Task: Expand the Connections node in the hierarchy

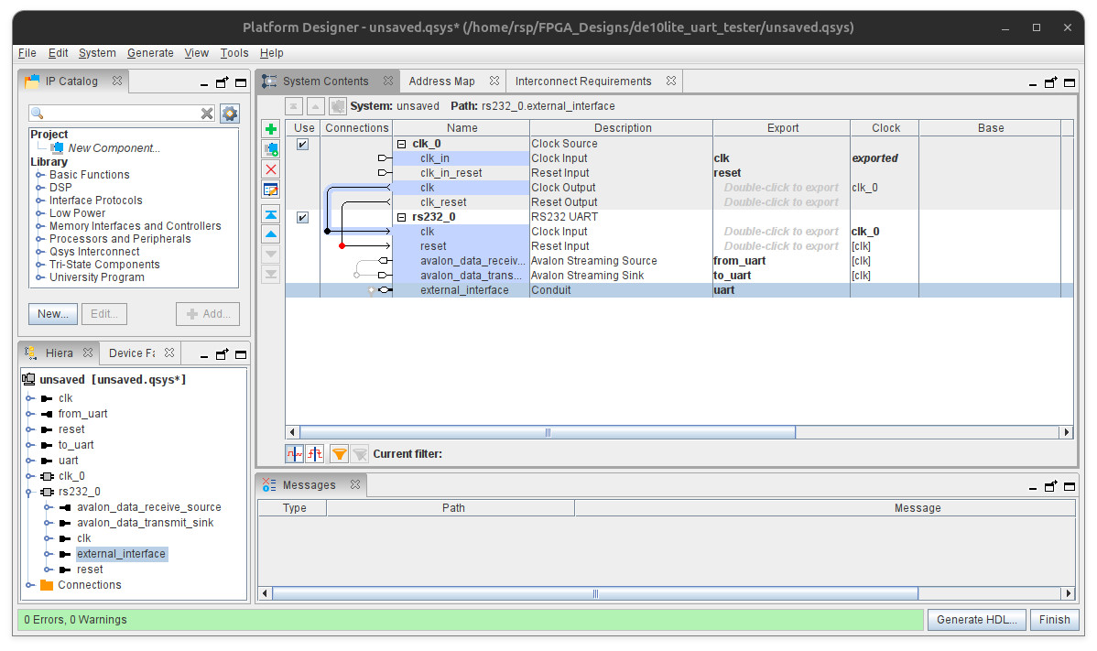Action: pos(29,585)
